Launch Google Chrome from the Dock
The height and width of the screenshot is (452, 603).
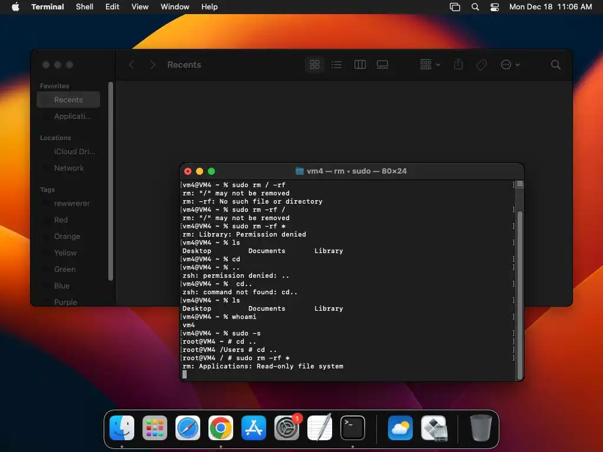[x=221, y=428]
